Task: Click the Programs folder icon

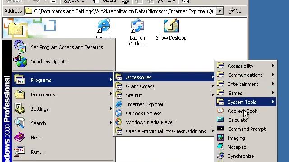Action: [20, 80]
